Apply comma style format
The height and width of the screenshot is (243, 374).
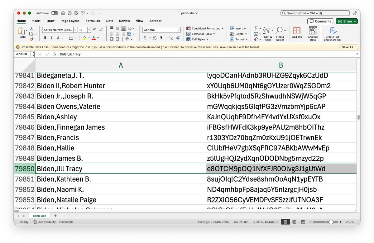pos(161,38)
